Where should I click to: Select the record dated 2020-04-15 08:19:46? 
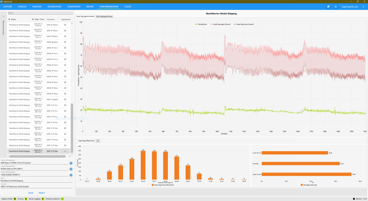(x=39, y=134)
